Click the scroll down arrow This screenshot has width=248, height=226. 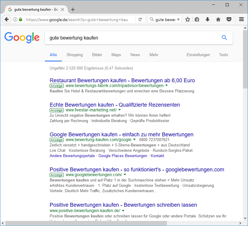[x=245, y=218]
